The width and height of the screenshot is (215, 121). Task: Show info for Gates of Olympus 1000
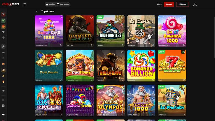pos(153,115)
